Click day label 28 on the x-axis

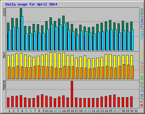(123, 111)
